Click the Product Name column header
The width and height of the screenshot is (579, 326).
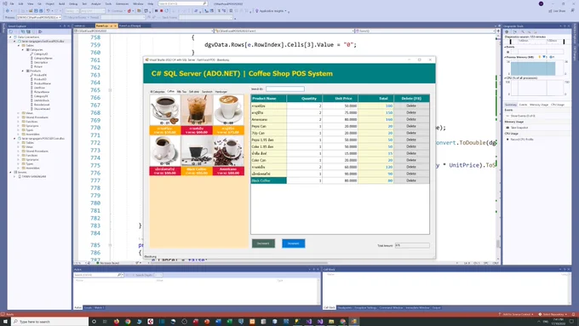(x=268, y=99)
